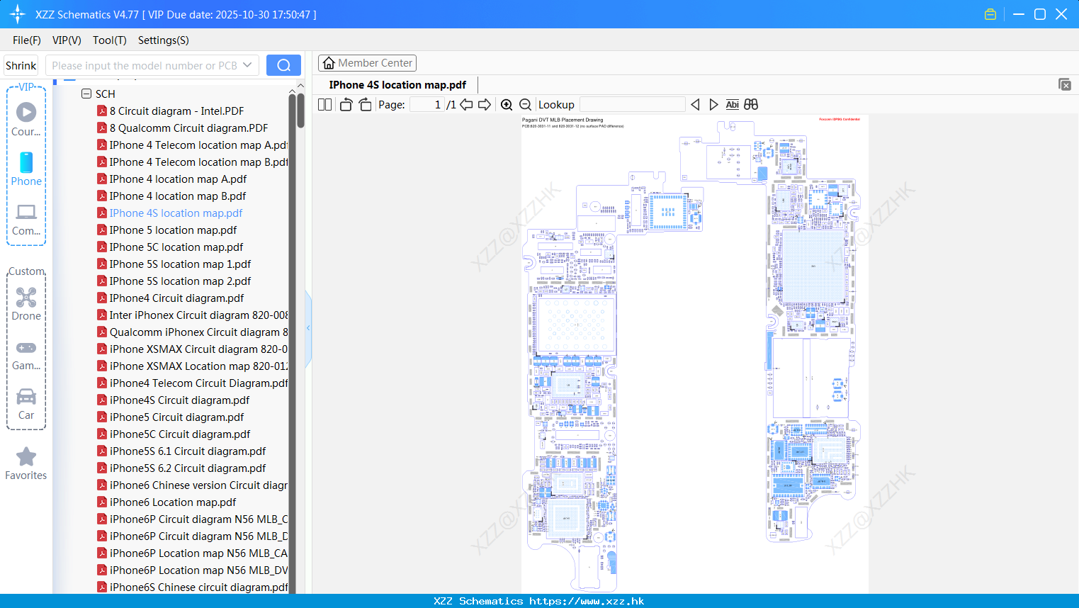Open the Tool(T) menu
The height and width of the screenshot is (608, 1079).
tap(110, 40)
